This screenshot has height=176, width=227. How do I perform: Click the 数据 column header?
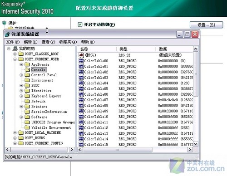click(174, 49)
